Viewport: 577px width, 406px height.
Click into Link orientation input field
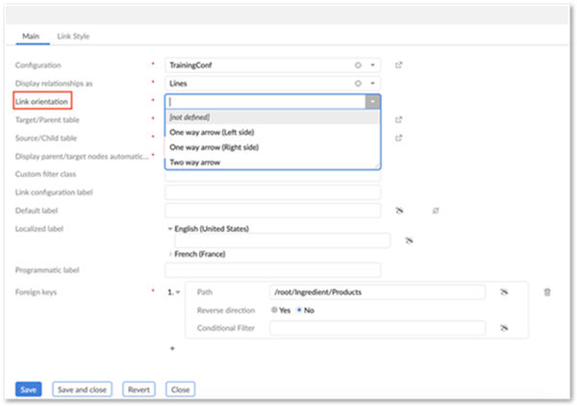point(265,102)
